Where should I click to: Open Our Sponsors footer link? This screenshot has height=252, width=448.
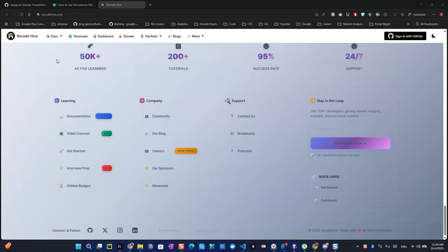pos(163,168)
